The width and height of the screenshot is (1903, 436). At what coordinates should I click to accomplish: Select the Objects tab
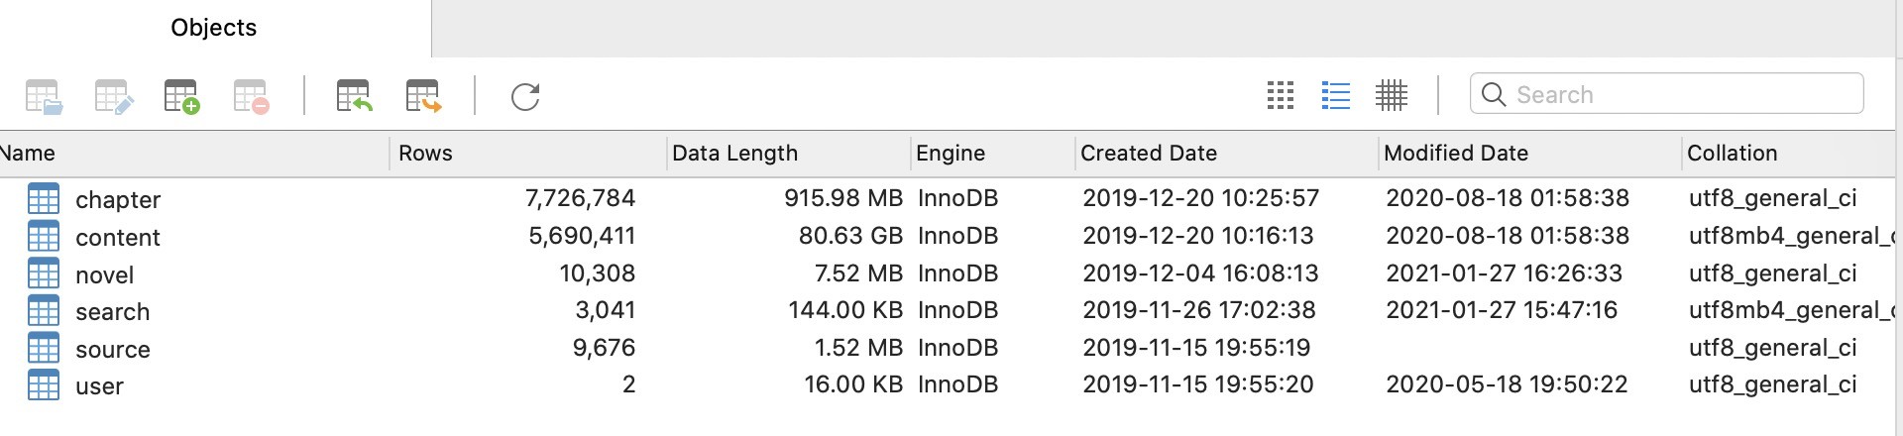click(x=214, y=28)
